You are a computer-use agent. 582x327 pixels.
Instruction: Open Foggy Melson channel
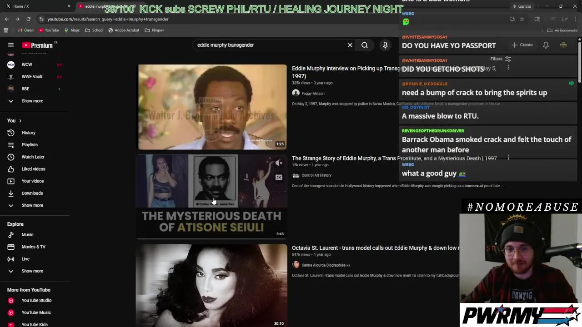pyautogui.click(x=313, y=94)
